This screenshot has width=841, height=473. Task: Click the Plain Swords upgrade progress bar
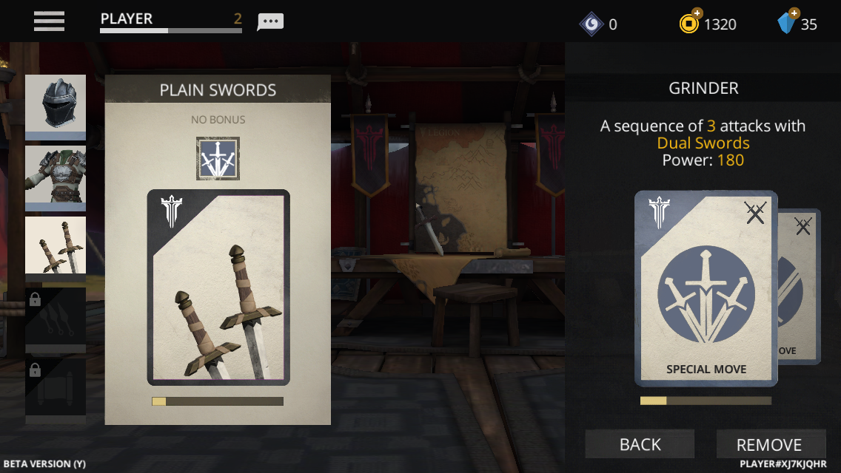[x=218, y=401]
